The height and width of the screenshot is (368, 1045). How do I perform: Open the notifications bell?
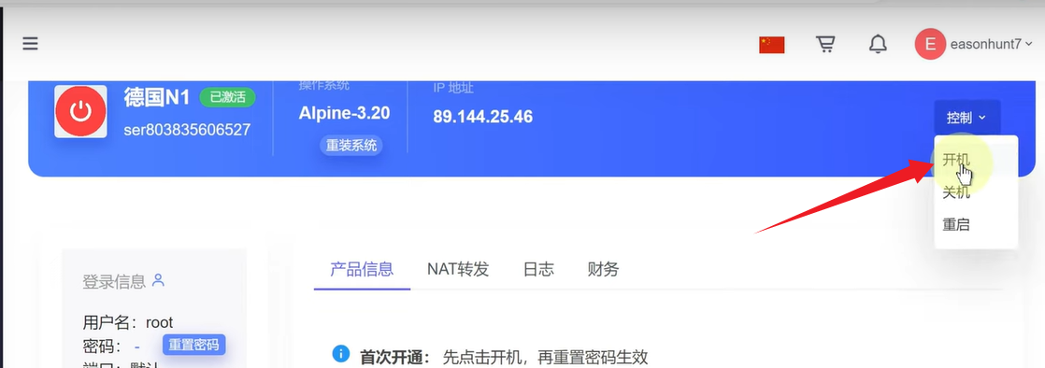[879, 44]
